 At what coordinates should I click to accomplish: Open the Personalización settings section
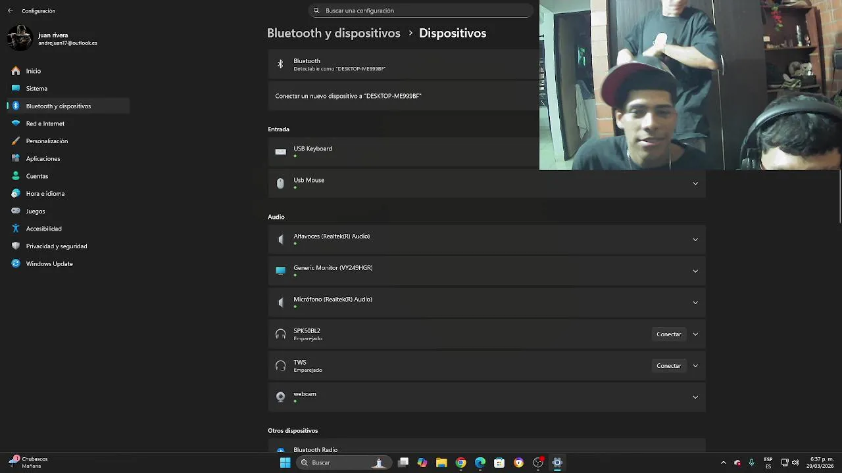[x=68, y=141]
